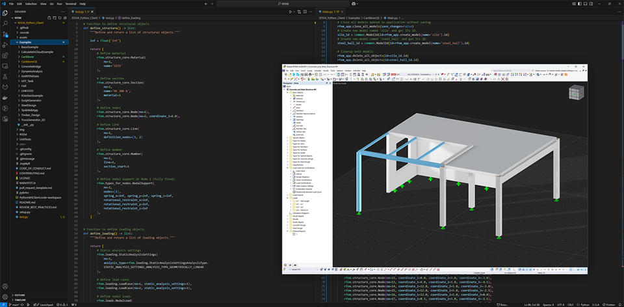Screen dimensions: 624x307
Task: Click the Manage gear icon
Action: click(x=5, y=295)
